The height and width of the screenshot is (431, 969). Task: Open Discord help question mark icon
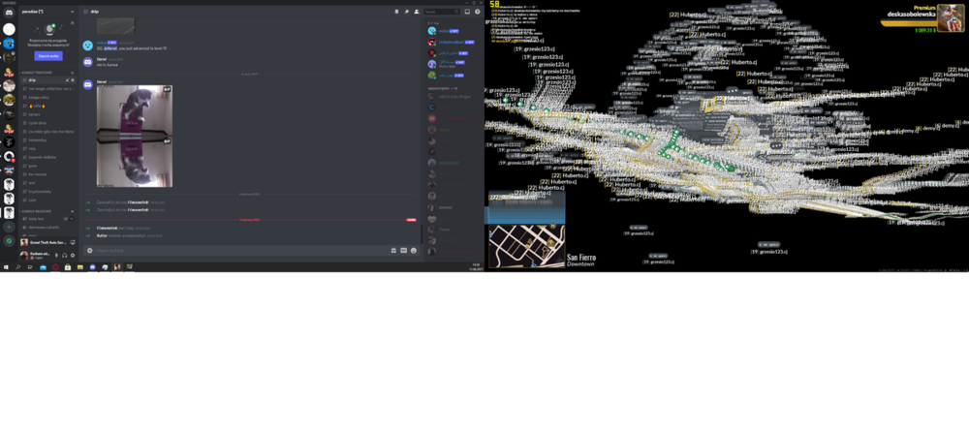477,11
